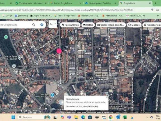Viewport: 161px width, 121px height.
Task: Open Dropbox from the taskbar
Action: pos(97,117)
